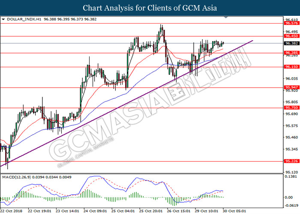The height and width of the screenshot is (214, 300).
Task: Click the Chart Analysis for Clients title
Action: [150, 8]
